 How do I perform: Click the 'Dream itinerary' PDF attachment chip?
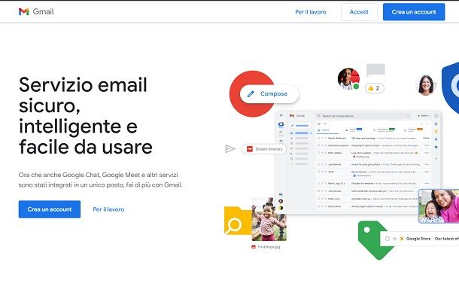click(264, 149)
